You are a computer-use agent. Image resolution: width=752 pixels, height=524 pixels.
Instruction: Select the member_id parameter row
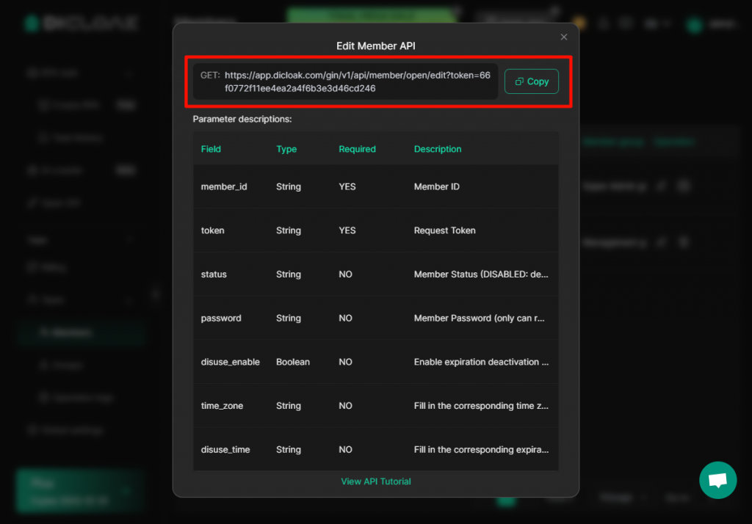[x=375, y=186]
